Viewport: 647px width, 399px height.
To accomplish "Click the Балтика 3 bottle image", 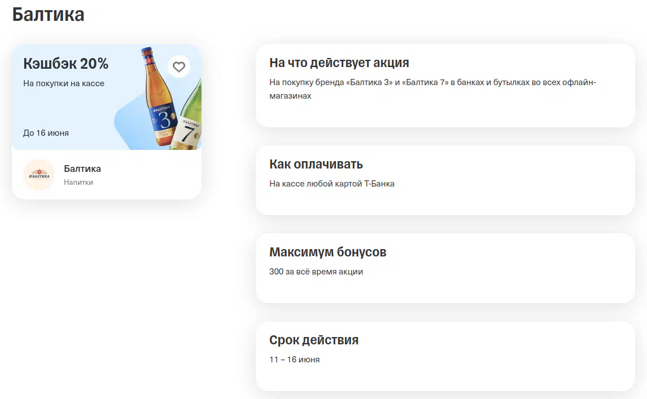I will (158, 101).
